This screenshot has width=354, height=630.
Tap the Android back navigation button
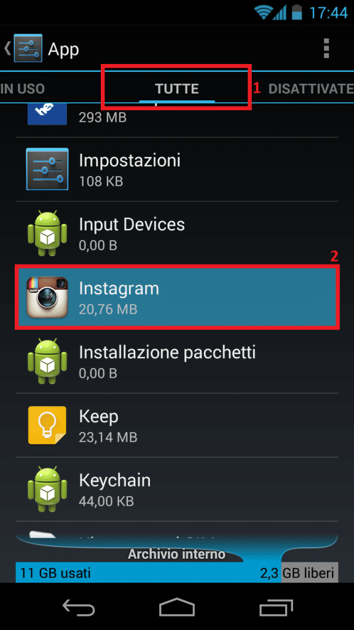click(x=79, y=607)
